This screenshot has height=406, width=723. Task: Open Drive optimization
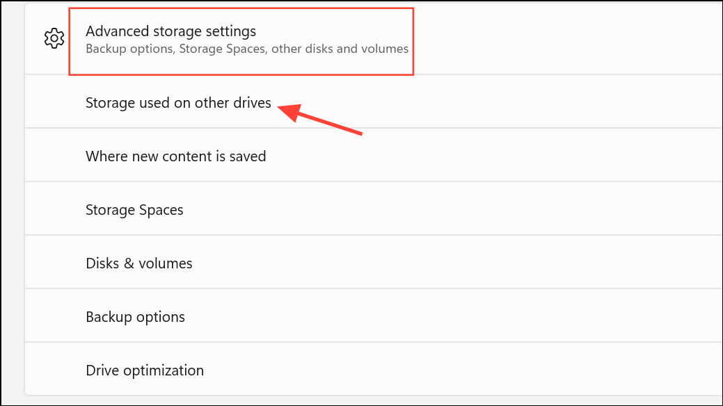tap(144, 371)
